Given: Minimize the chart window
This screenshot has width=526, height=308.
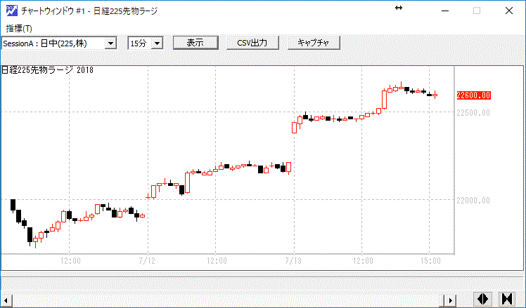Looking at the screenshot, I should tap(445, 11).
